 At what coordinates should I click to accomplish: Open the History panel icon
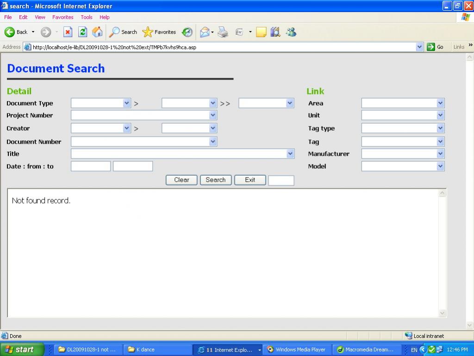pyautogui.click(x=187, y=32)
